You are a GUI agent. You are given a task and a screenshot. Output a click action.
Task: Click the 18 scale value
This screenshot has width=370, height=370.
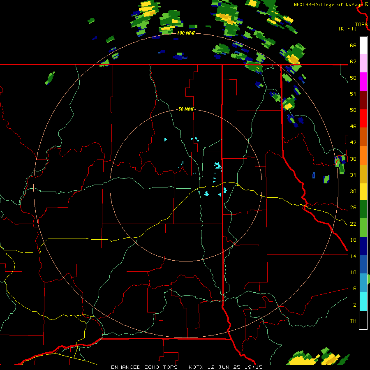tap(353, 240)
